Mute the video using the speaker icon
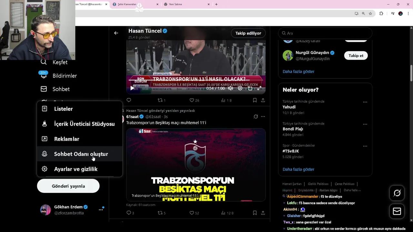Viewport: 413px width, 232px height. click(x=230, y=88)
